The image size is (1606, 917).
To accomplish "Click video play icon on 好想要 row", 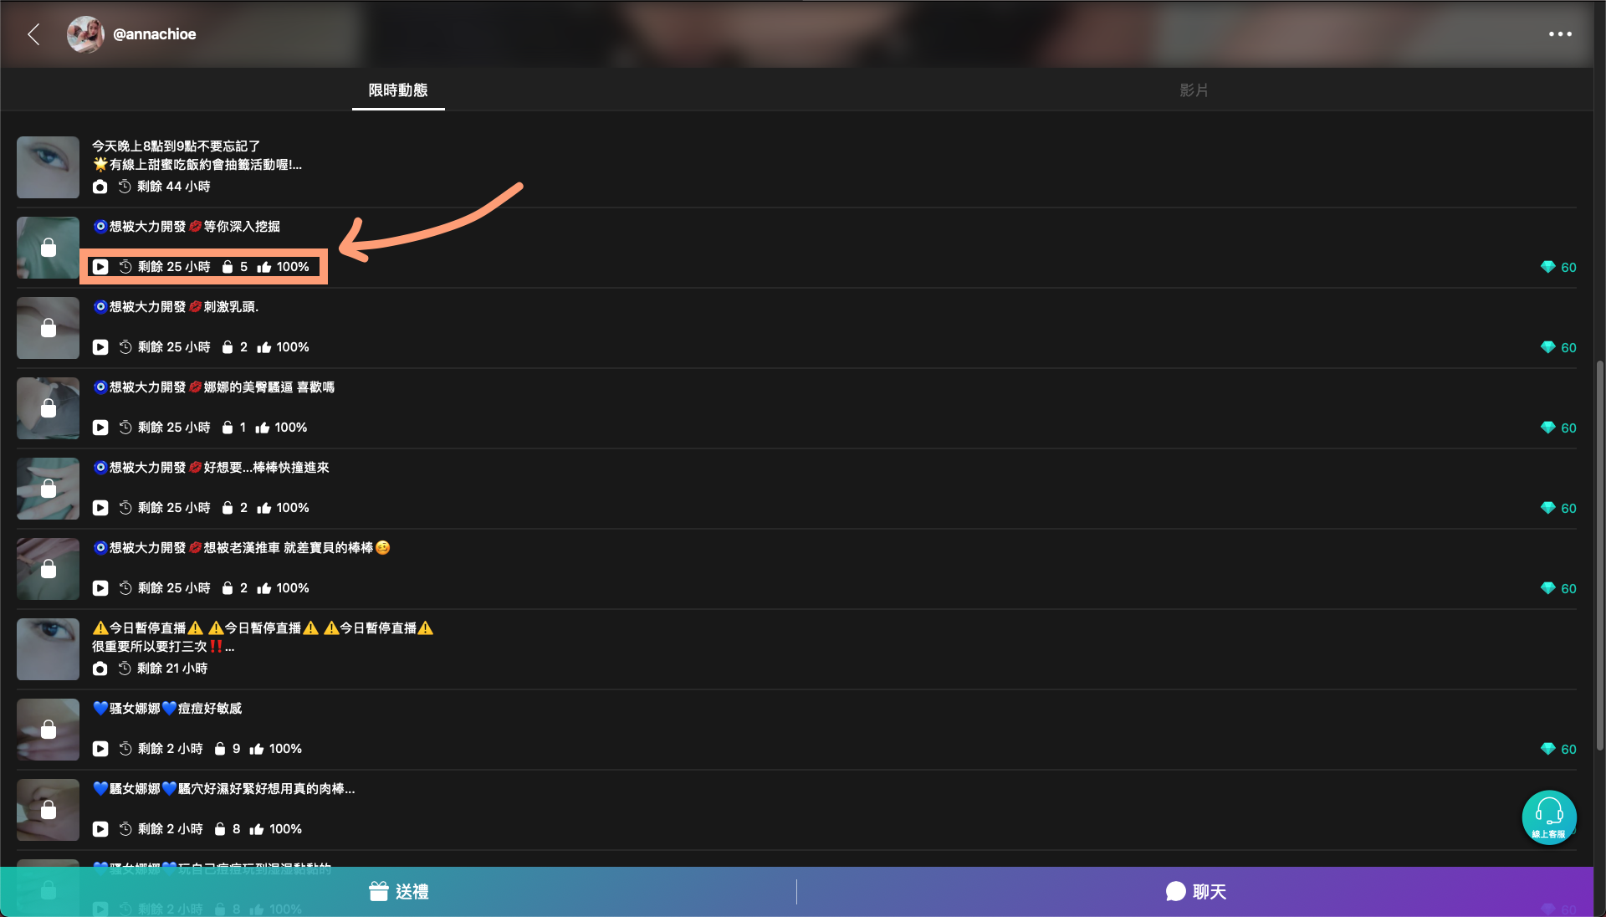I will [100, 508].
